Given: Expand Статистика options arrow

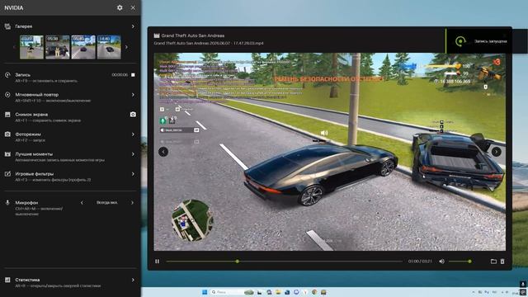Looking at the screenshot, I should 133,280.
